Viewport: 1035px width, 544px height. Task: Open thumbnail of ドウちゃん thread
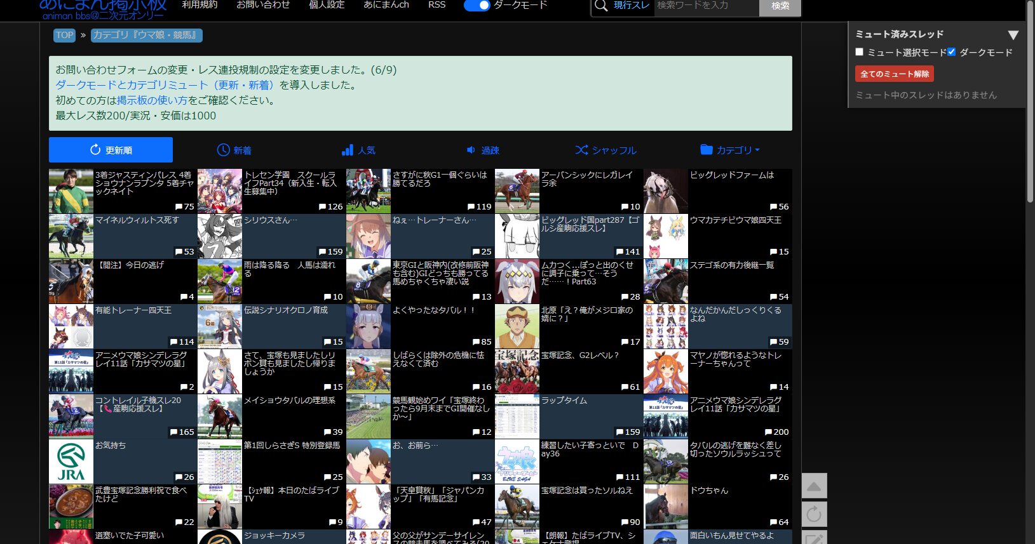[666, 507]
